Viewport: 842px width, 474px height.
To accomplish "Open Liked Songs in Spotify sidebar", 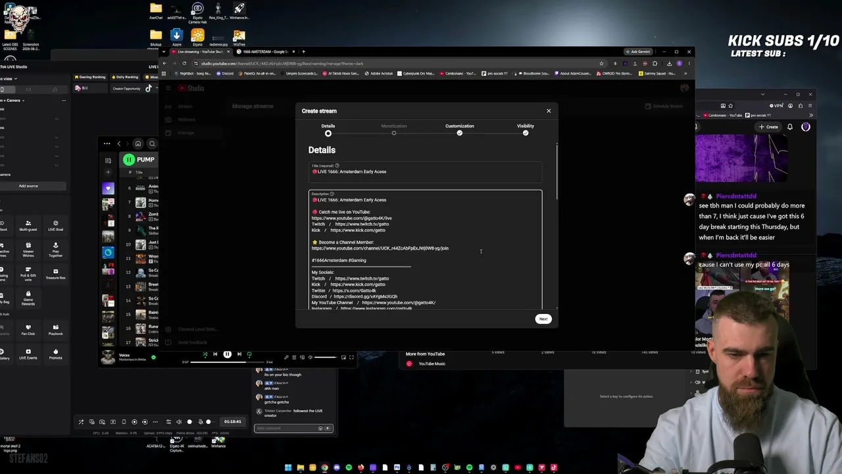I will point(108,188).
